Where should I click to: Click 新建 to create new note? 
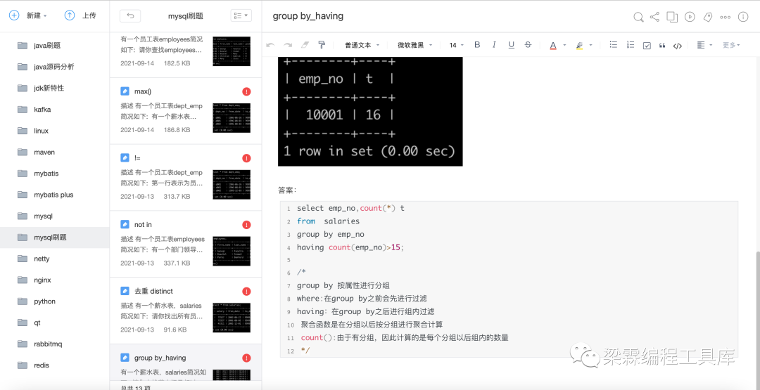coord(28,15)
